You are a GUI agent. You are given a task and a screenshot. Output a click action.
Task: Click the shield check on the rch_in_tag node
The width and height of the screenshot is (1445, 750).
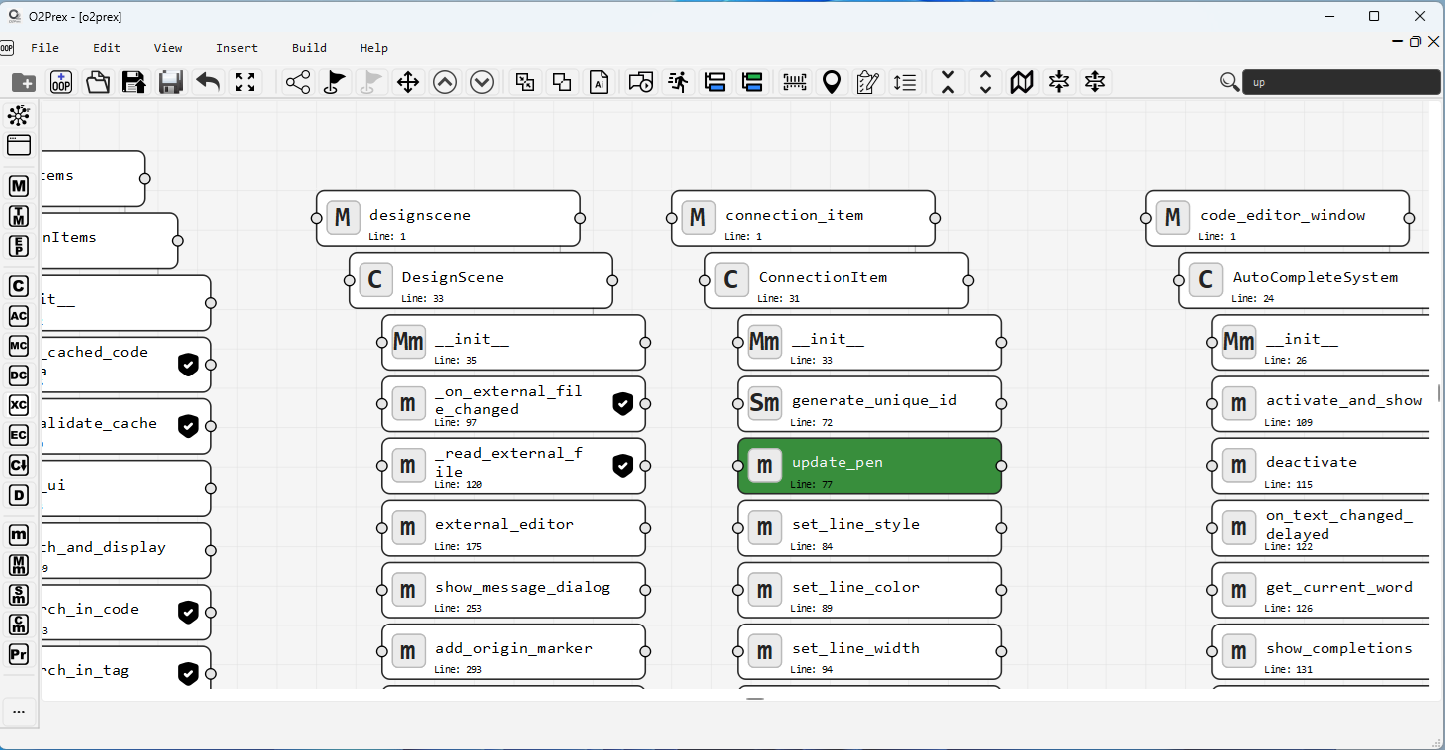point(188,674)
